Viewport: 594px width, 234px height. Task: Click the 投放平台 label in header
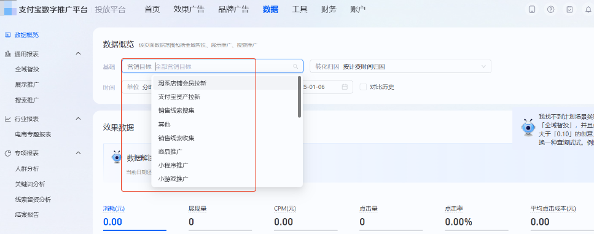(110, 10)
